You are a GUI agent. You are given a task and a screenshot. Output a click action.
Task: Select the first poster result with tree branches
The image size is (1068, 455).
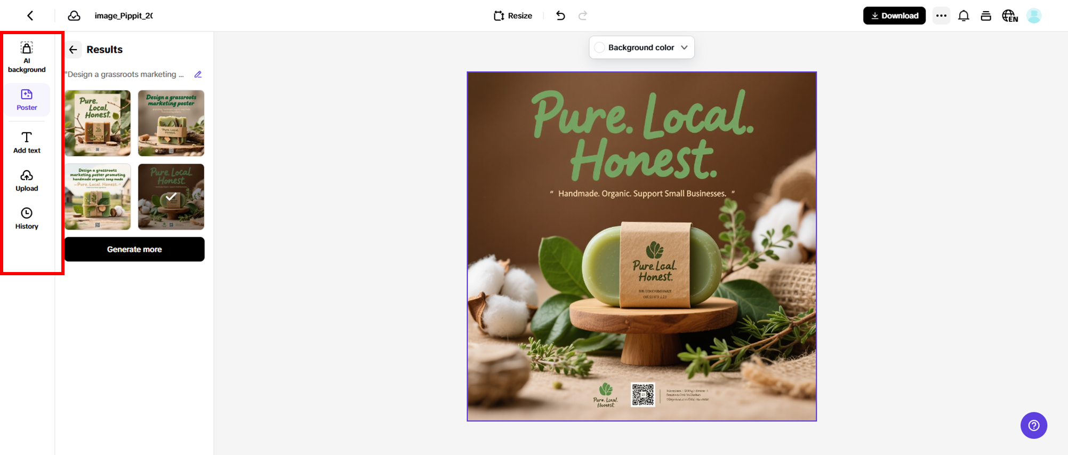click(x=98, y=123)
